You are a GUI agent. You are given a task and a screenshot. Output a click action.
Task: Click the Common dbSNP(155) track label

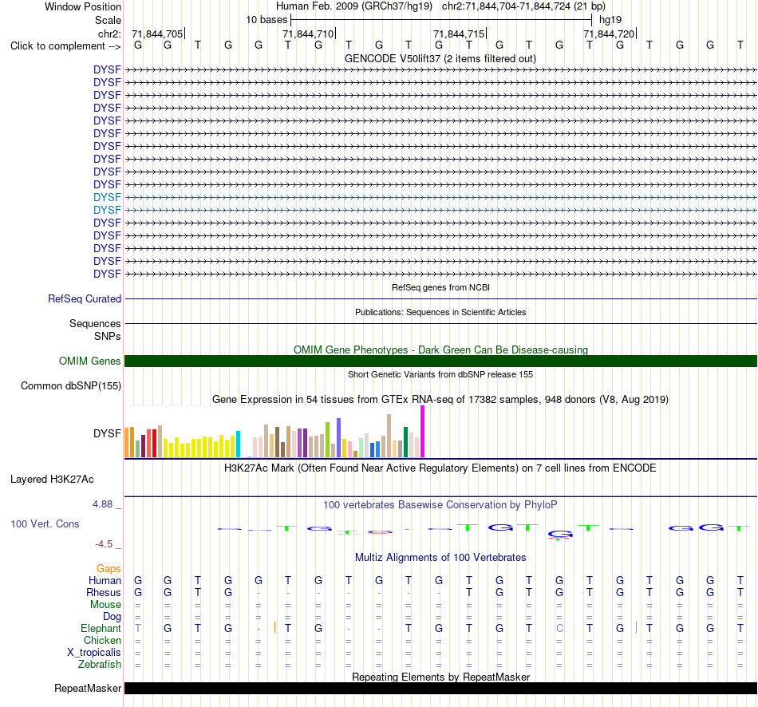point(71,386)
